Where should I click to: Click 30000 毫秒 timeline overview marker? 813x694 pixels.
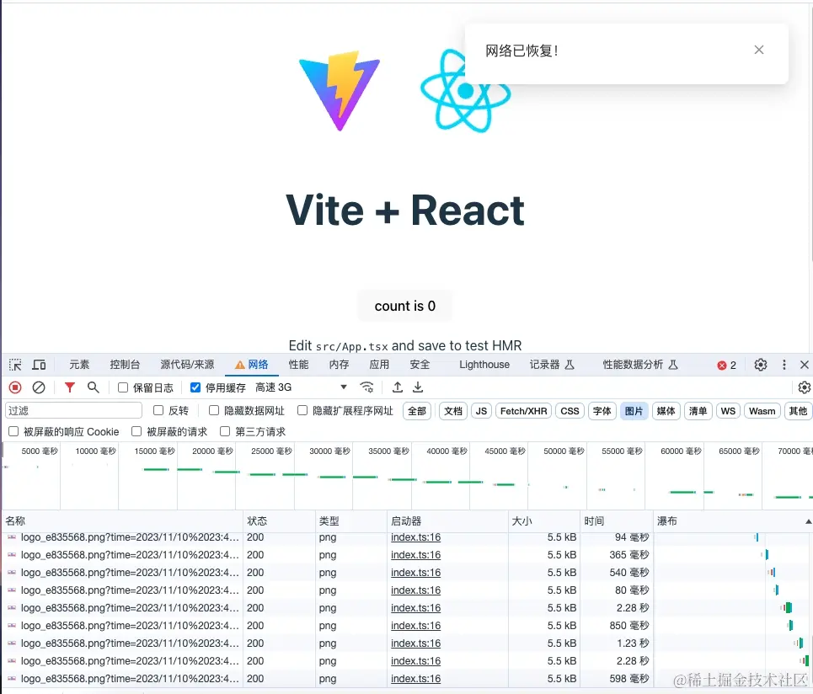[x=329, y=451]
